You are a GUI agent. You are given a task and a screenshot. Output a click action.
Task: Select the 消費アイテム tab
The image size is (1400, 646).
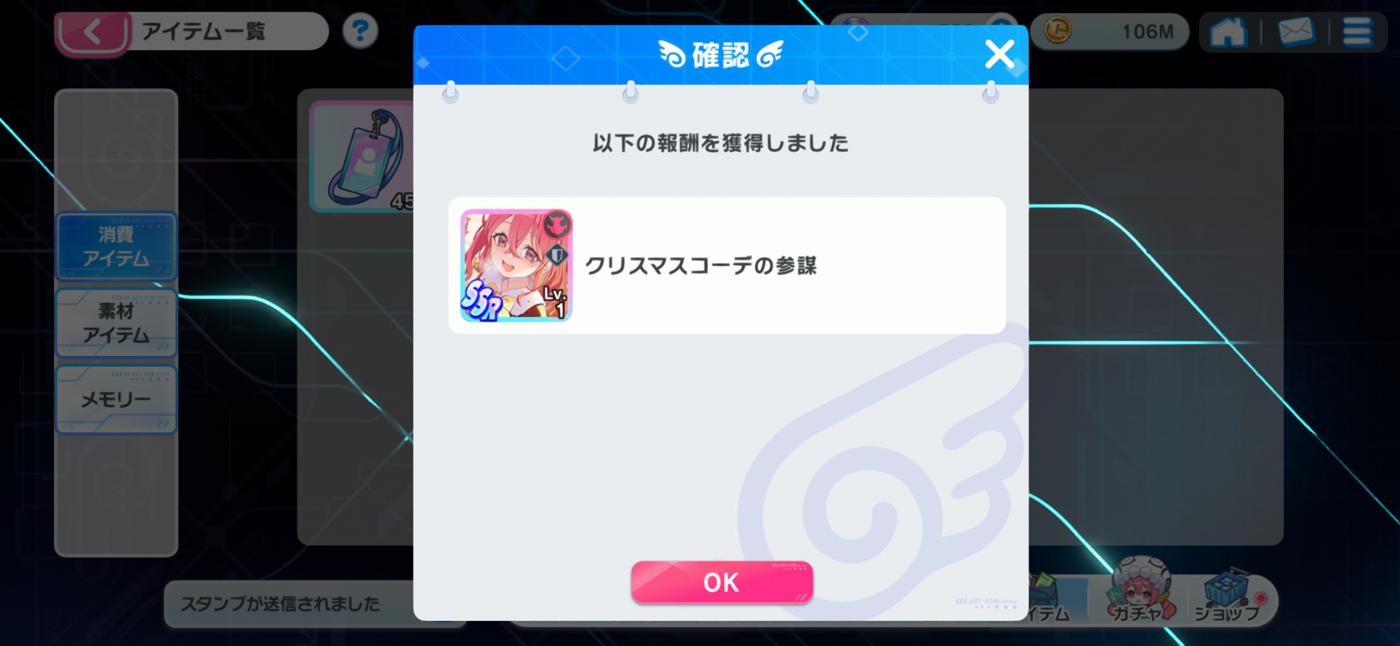[116, 246]
